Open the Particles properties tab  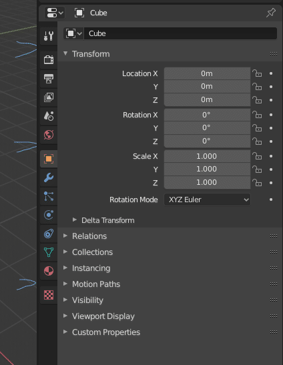coord(49,196)
